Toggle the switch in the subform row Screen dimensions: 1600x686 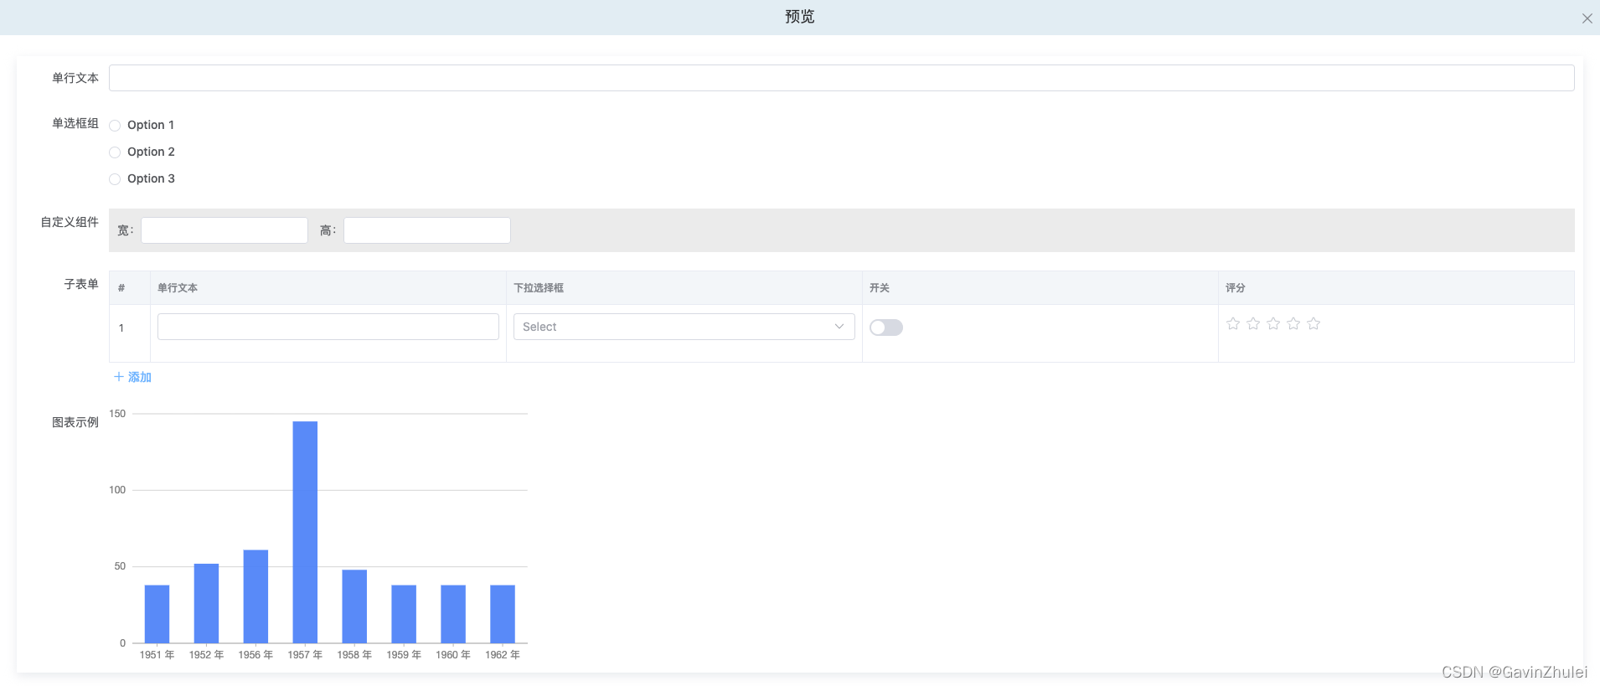tap(885, 328)
